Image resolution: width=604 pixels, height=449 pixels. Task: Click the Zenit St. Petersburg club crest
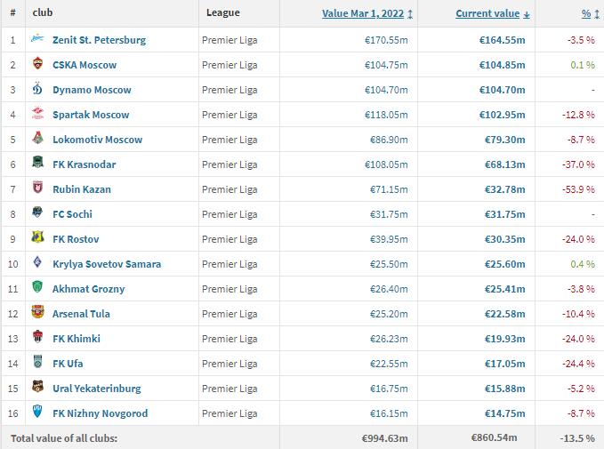coord(37,40)
